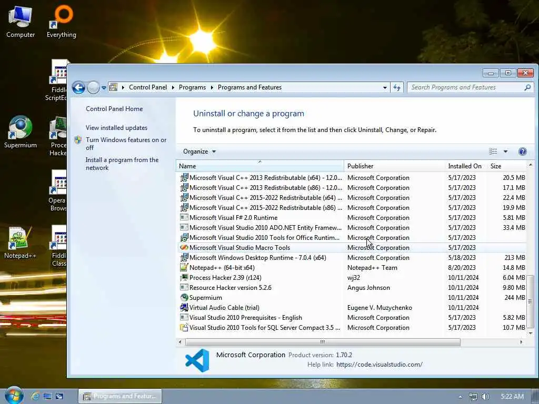Open View installed updates link
Screen dimensions: 539x404
pos(116,128)
